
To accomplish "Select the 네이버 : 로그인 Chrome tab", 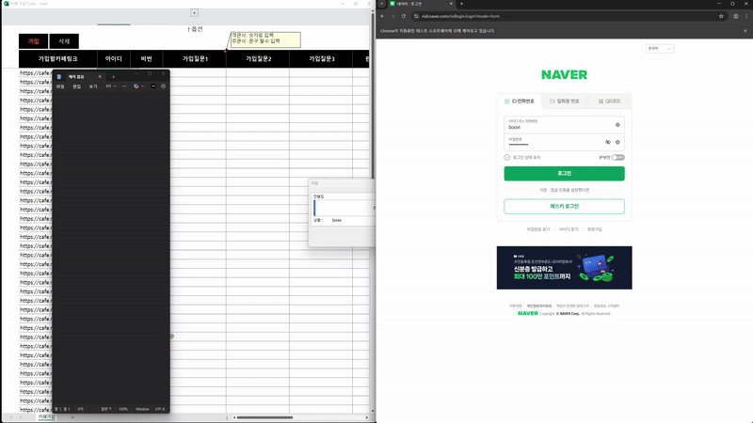I will [x=421, y=4].
